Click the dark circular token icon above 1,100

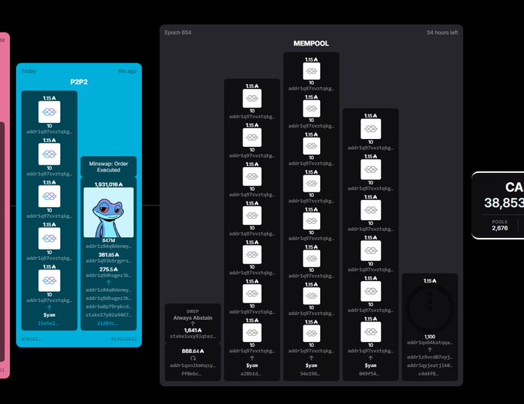tap(430, 308)
